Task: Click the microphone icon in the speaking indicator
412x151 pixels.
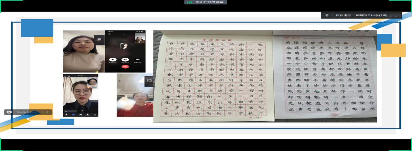Action: (327, 15)
